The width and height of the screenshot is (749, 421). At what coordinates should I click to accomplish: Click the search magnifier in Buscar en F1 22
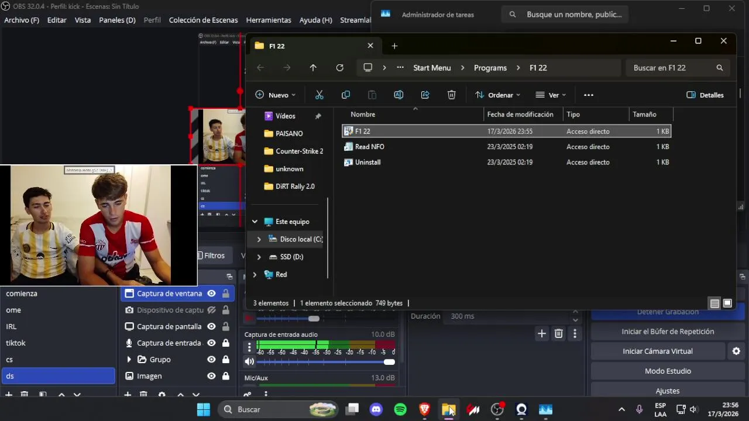720,68
